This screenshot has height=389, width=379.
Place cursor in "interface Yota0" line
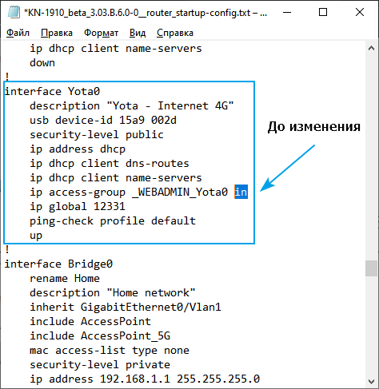click(52, 91)
